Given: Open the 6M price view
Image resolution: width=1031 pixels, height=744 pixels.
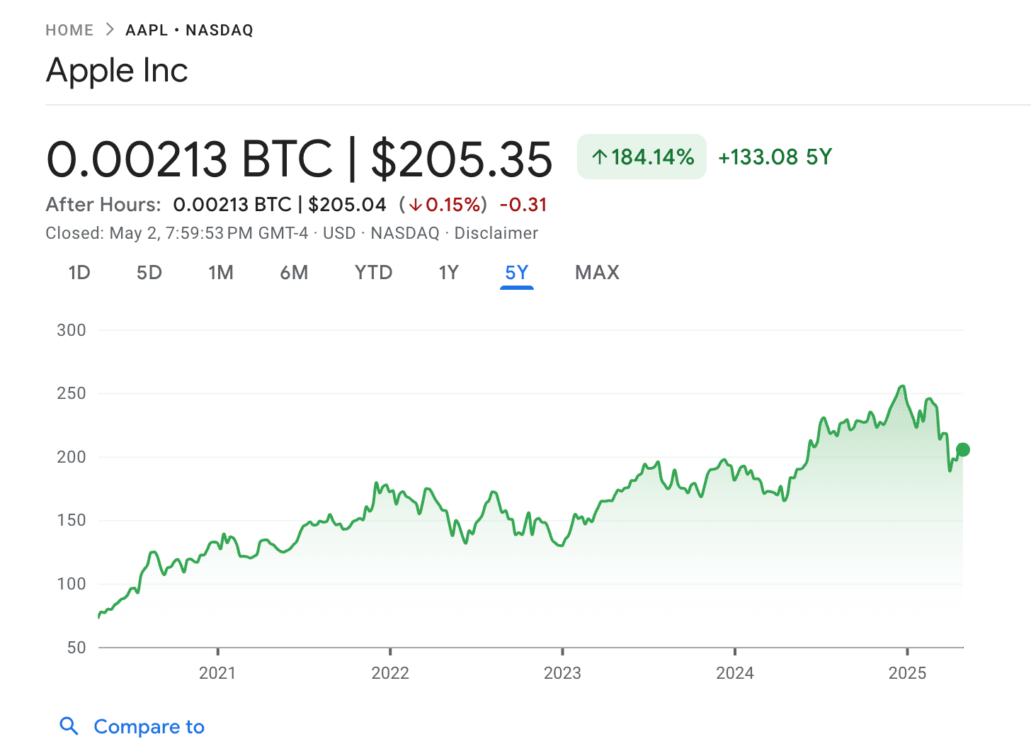Looking at the screenshot, I should point(294,272).
